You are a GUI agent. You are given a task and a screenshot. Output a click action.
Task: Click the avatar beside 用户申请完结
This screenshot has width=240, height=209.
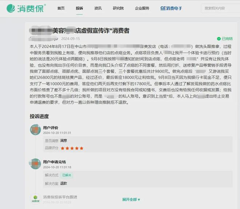coord(35,164)
